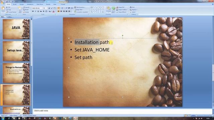Screen dimensions: 214x120
Task: Decrease font size with Shrink Font
Action: tap(51, 8)
